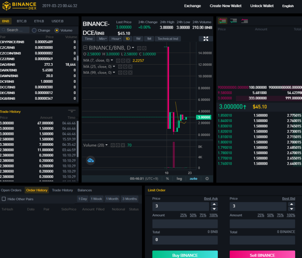Select the DAD/BNB pair row
Screen dimensions: 302x258
click(38, 65)
